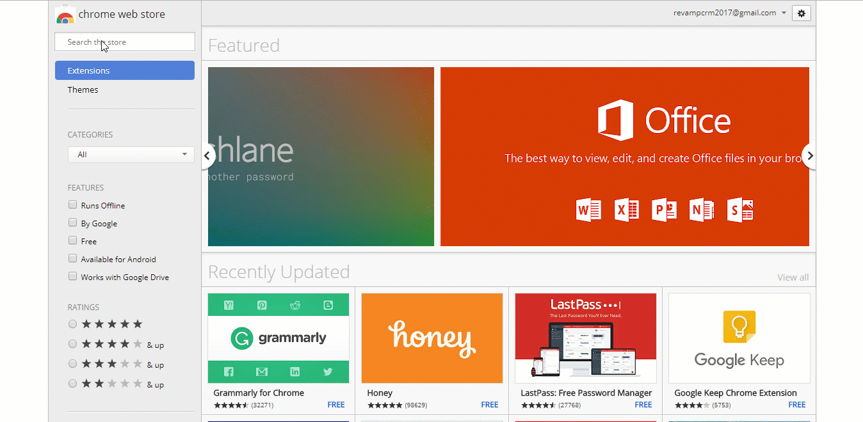
Task: Click the Excel icon in Office banner
Action: (626, 210)
